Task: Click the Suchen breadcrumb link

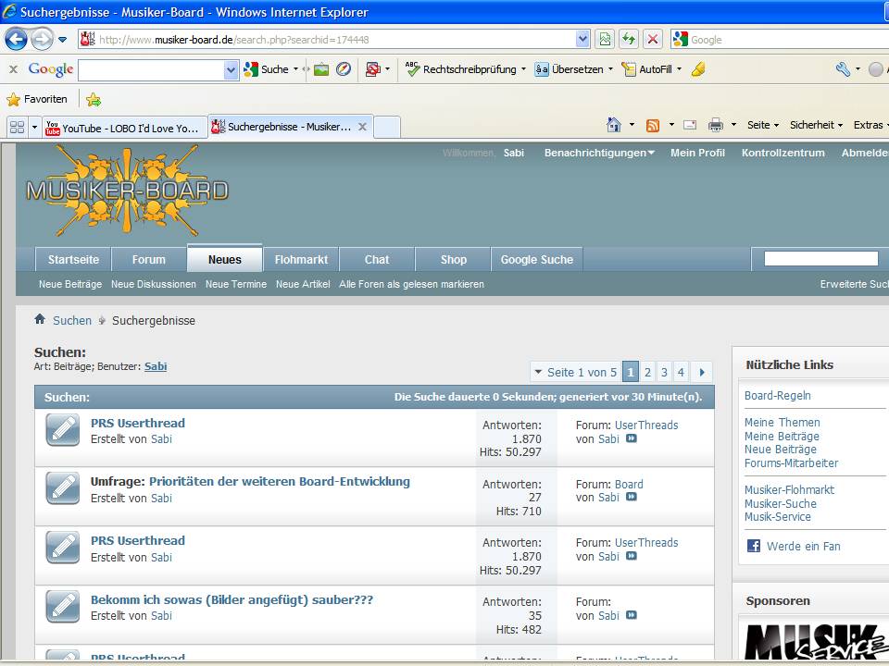Action: pos(72,321)
